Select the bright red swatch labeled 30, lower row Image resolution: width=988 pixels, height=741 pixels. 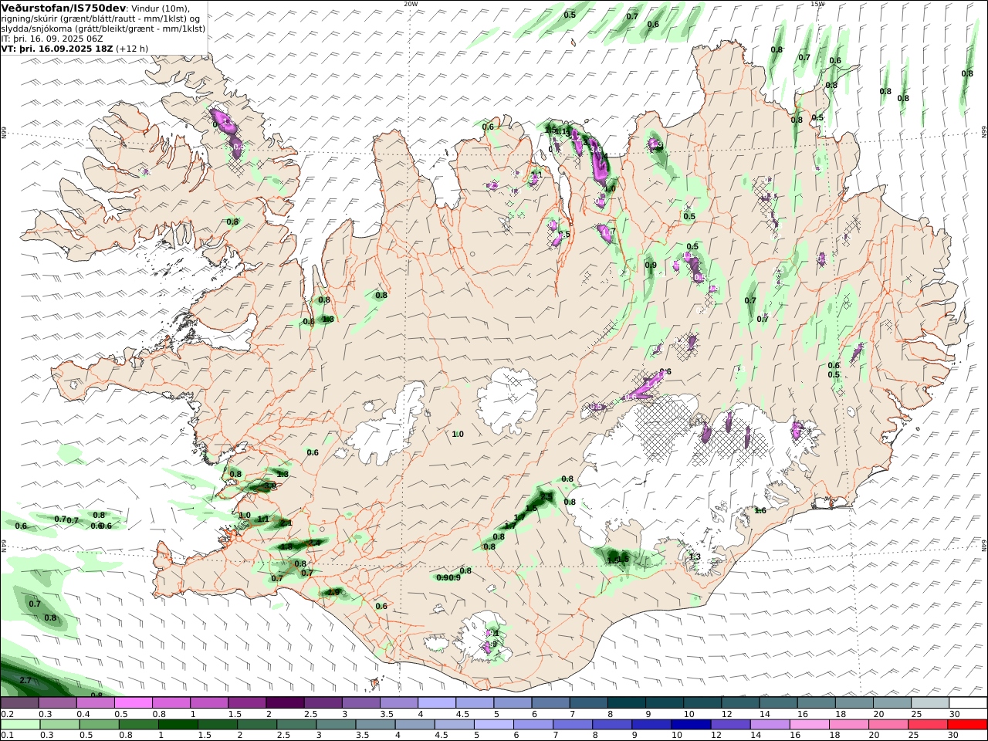point(968,724)
